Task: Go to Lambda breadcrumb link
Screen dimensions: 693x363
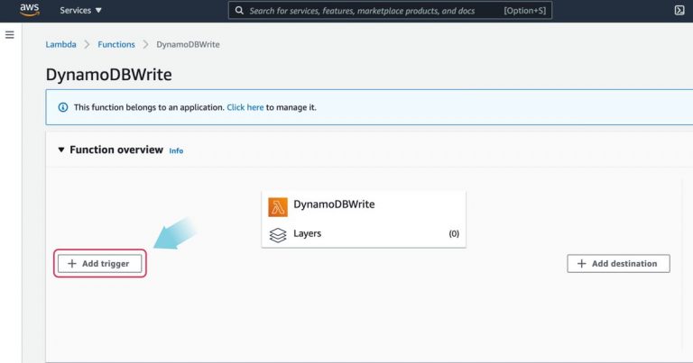Action: [61, 44]
